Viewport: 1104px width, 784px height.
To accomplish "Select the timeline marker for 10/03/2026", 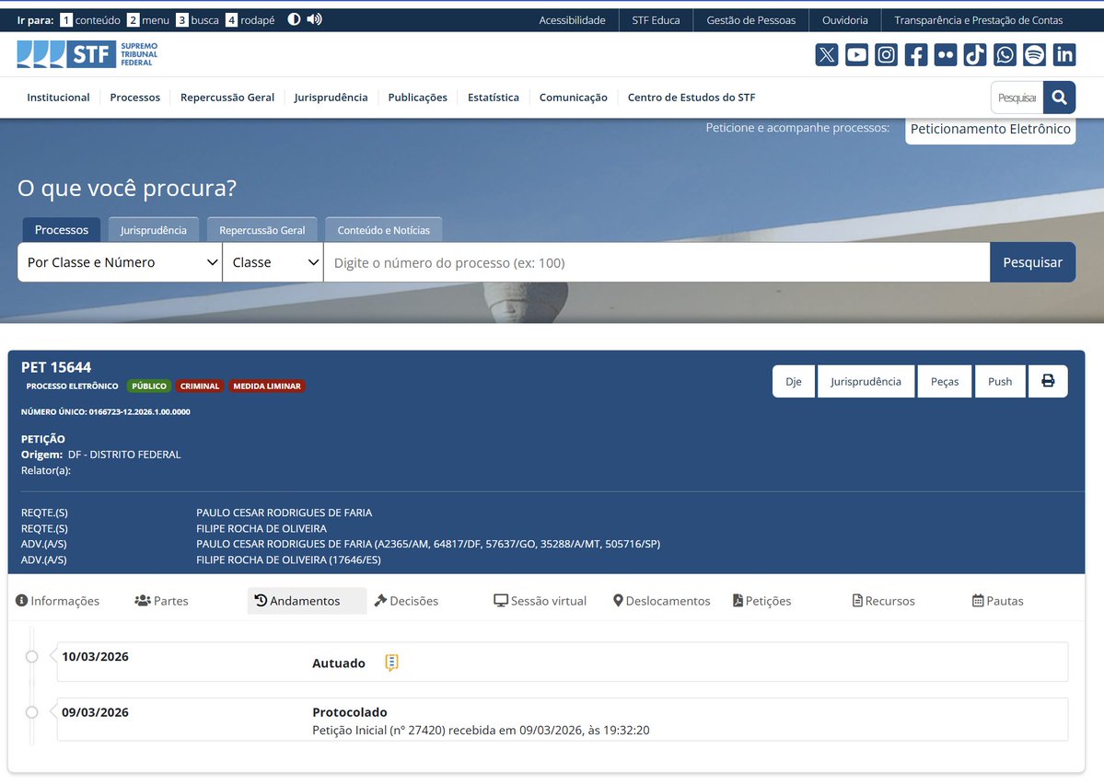I will [x=32, y=657].
